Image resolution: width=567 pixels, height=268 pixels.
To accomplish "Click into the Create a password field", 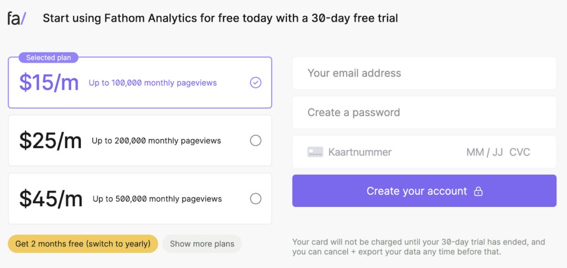I will click(424, 113).
